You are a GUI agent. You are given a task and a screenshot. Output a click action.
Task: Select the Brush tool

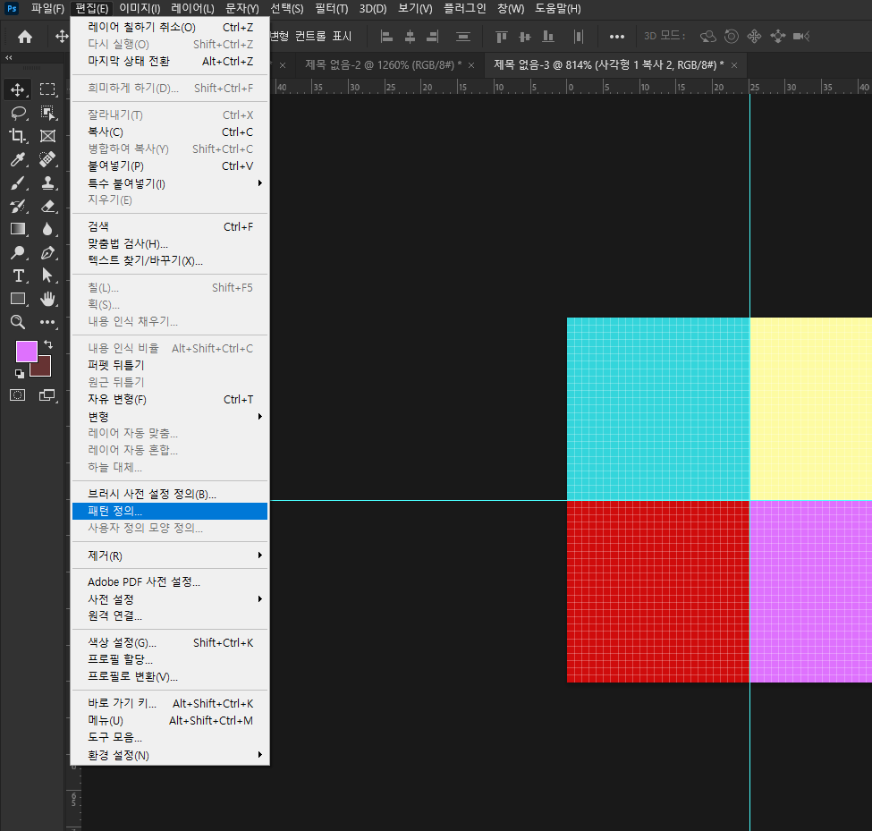coord(17,183)
